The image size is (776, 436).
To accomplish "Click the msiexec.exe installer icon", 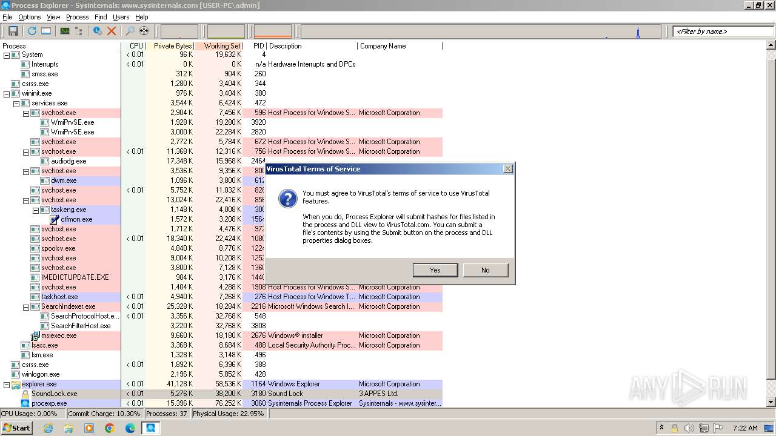I will (x=36, y=335).
